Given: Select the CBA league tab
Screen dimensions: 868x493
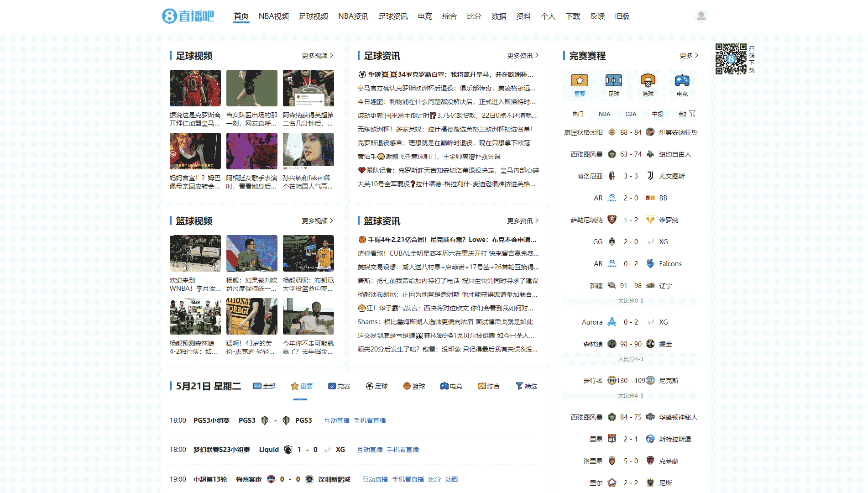Looking at the screenshot, I should click(x=631, y=114).
